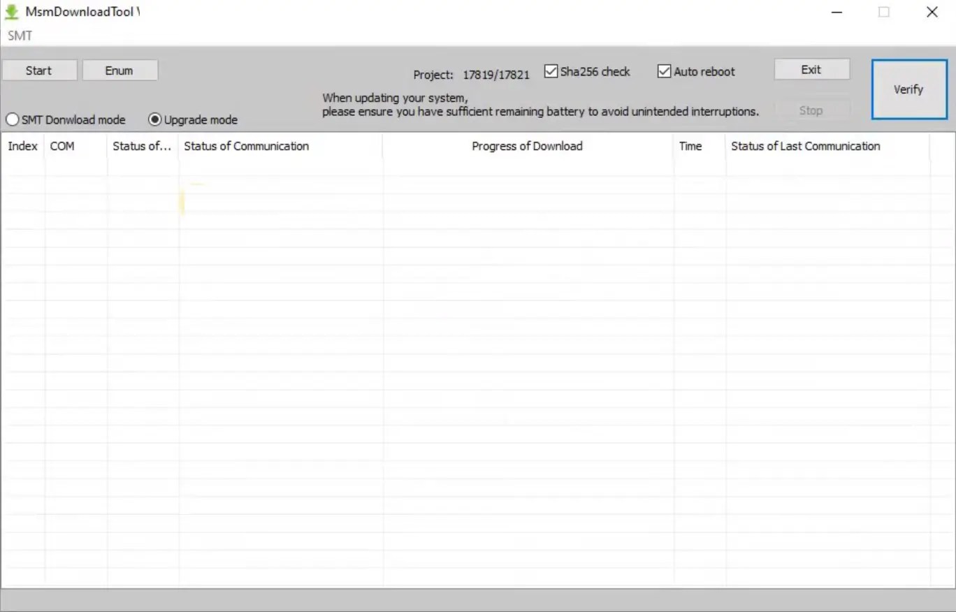Disable Auto reboot option
Screen dimensions: 956x612
(x=664, y=71)
